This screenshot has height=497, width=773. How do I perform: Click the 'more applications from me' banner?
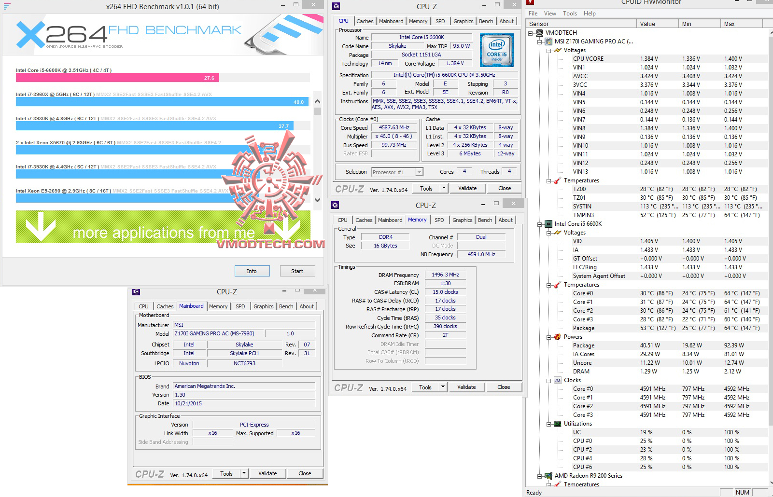coord(163,226)
